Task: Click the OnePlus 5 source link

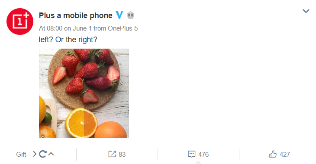Action: coord(123,28)
